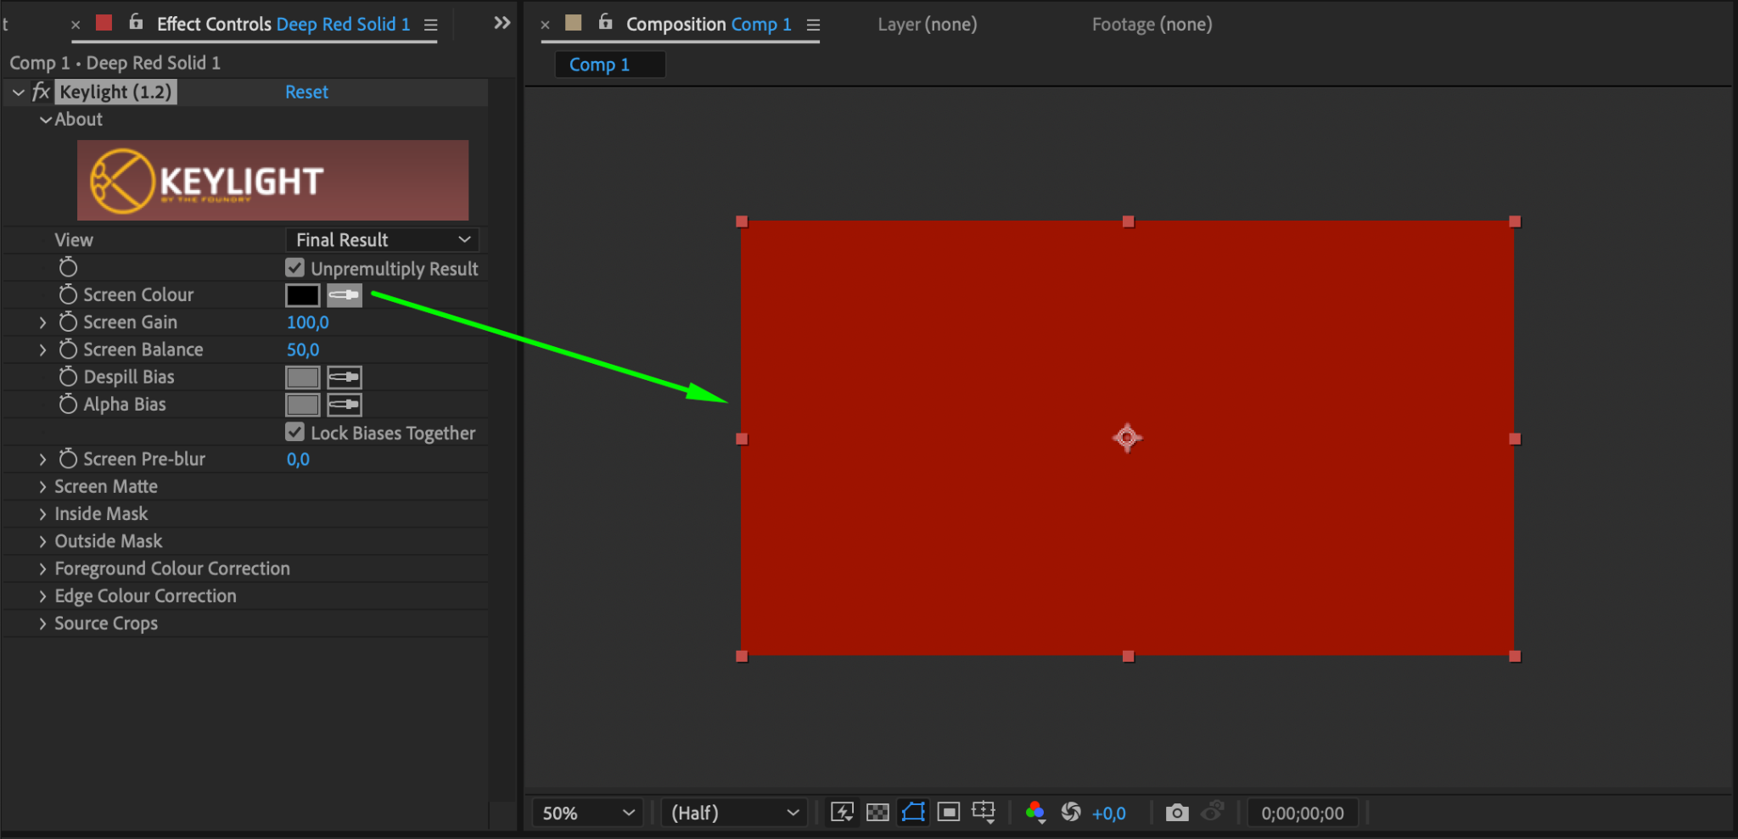
Task: Click the exposure value +0,0
Action: [1108, 814]
